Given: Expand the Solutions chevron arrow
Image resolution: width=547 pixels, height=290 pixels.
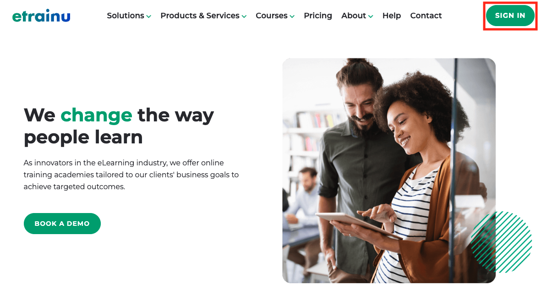Looking at the screenshot, I should click(x=148, y=16).
